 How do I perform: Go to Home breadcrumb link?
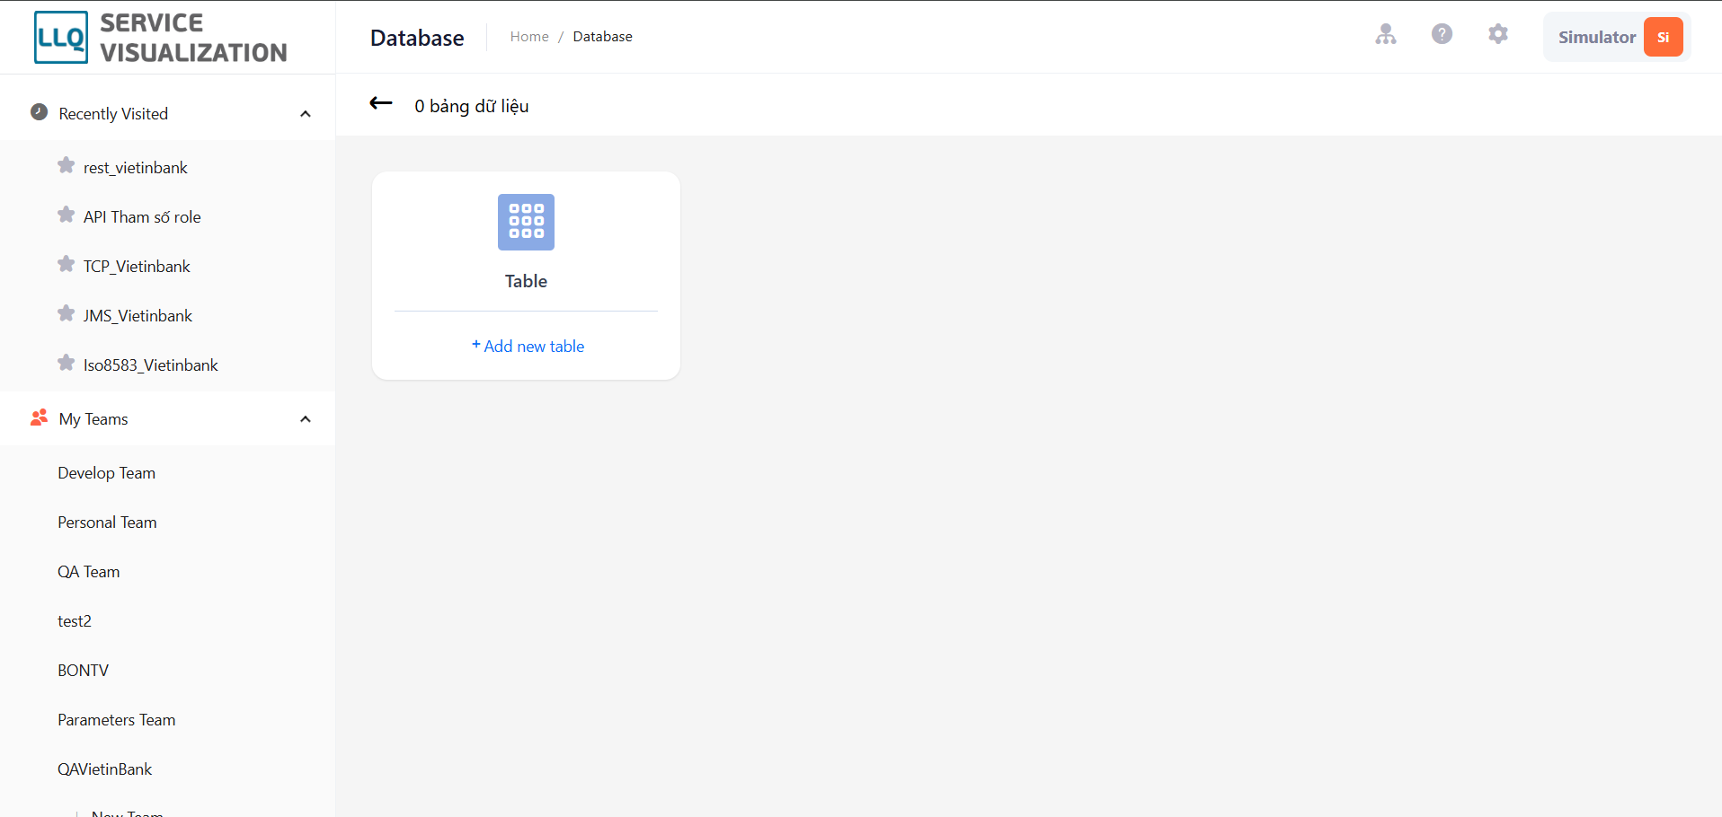click(x=529, y=37)
